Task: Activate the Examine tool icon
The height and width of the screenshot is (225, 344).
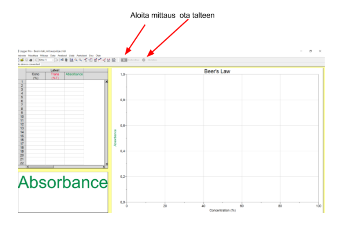Action: click(86, 60)
